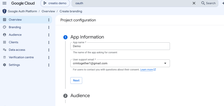Open the hamburger navigation menu
This screenshot has width=224, height=106.
4,3
